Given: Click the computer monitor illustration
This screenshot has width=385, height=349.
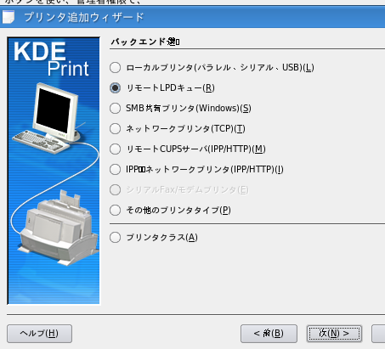Looking at the screenshot, I should pyautogui.click(x=56, y=110).
